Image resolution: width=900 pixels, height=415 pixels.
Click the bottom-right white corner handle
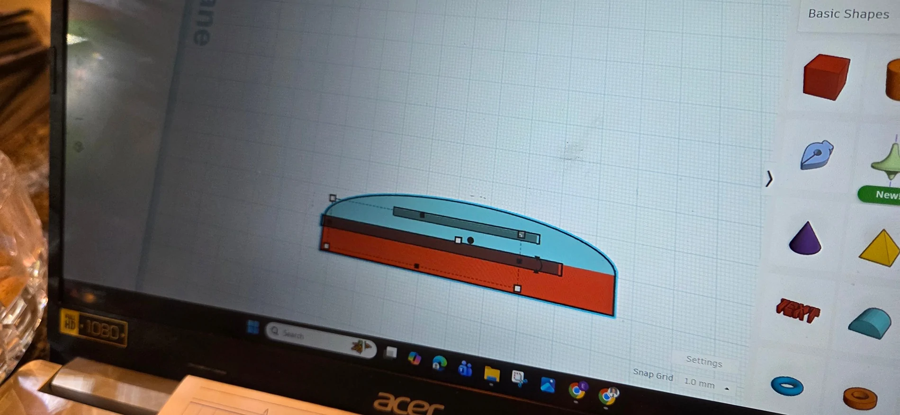pyautogui.click(x=517, y=289)
